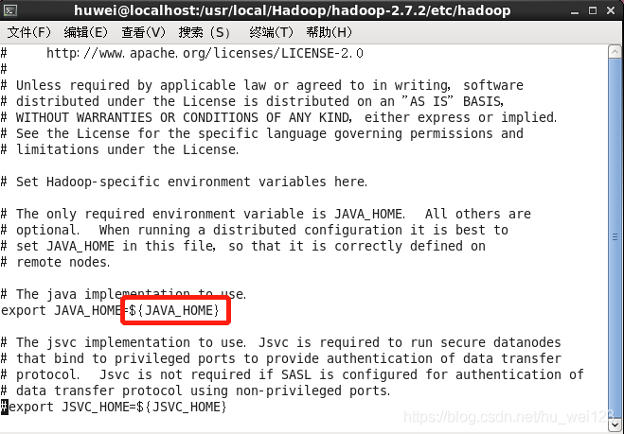Click 'that bind to privileged ports' line

pos(281,359)
